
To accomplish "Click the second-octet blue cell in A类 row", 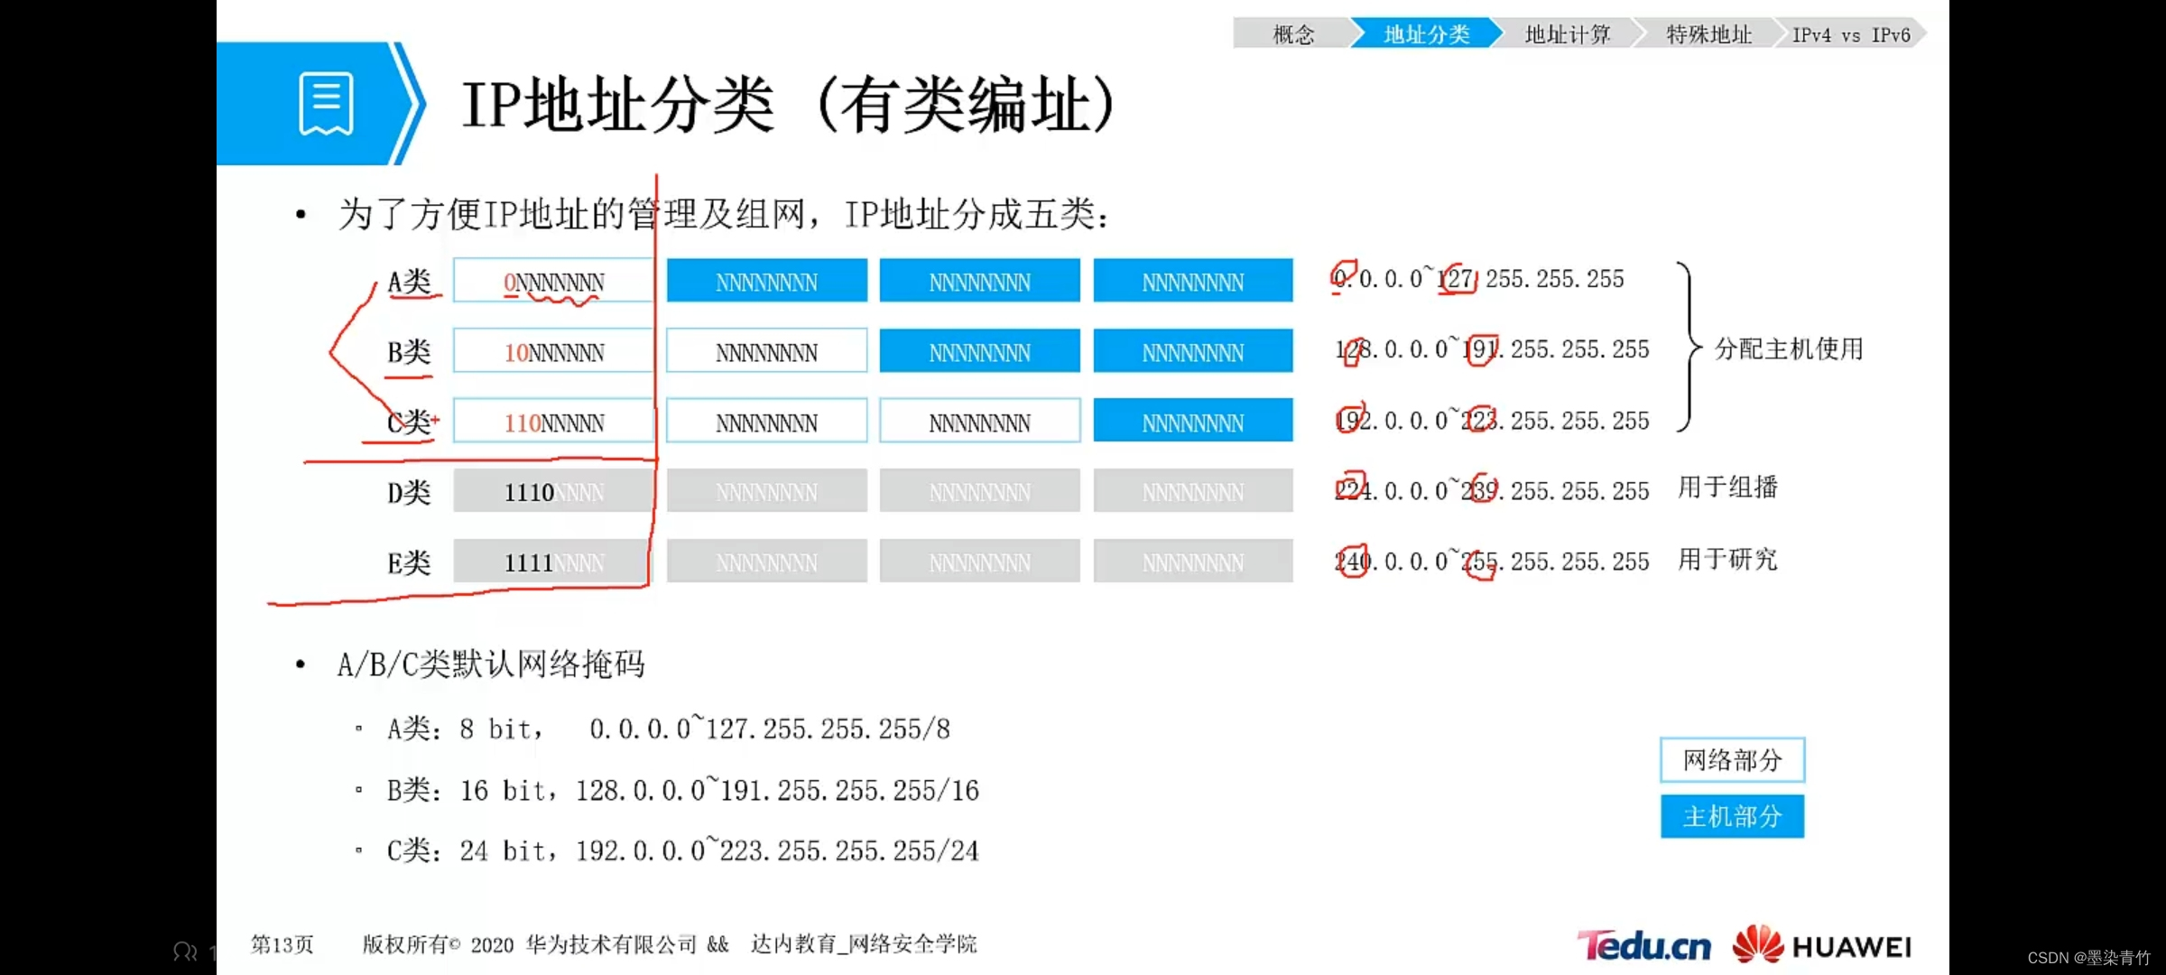I will coord(767,281).
